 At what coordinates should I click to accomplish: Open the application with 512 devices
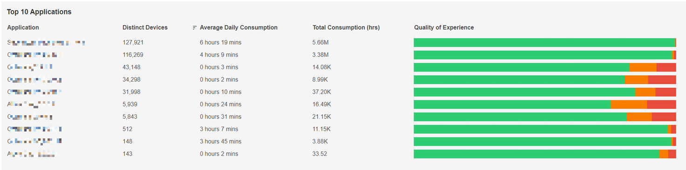pos(34,129)
